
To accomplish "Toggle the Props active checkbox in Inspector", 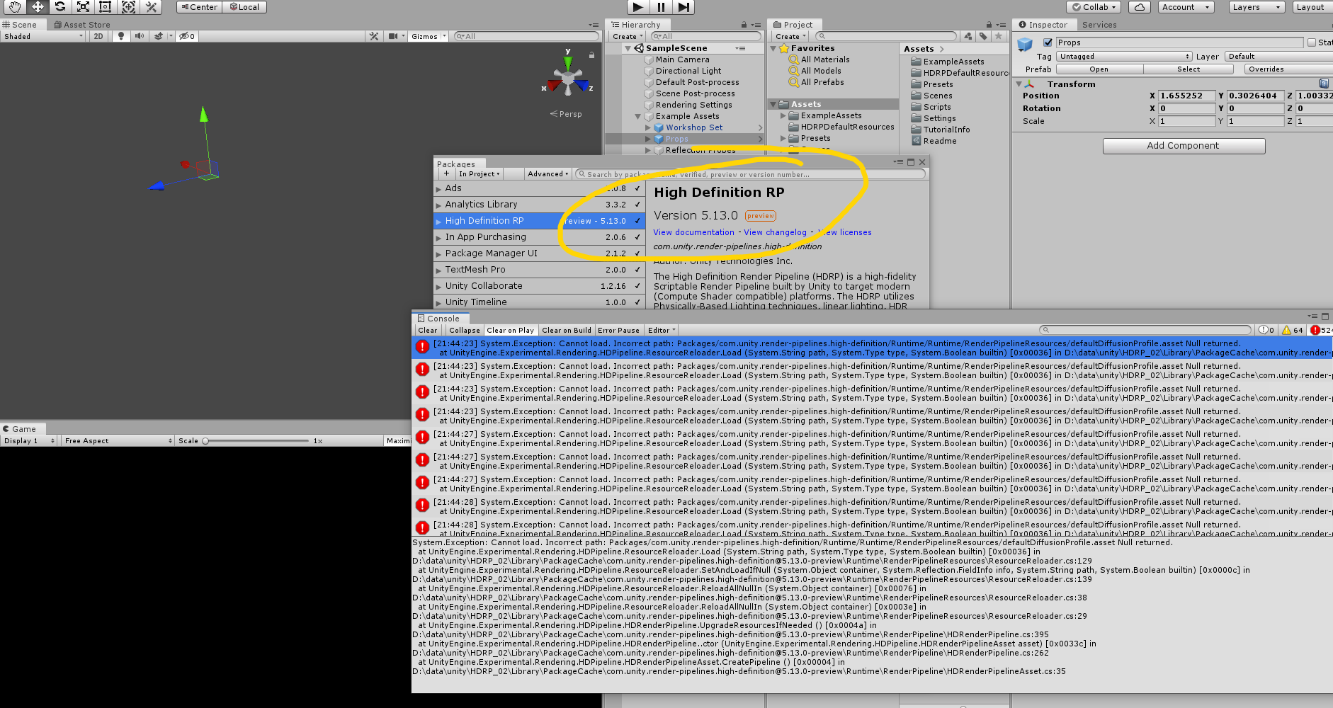I will pos(1048,42).
